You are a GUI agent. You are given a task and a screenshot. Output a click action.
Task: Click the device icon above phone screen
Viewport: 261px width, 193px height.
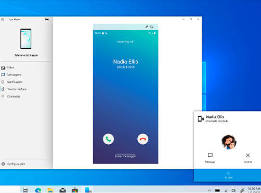[152, 26]
